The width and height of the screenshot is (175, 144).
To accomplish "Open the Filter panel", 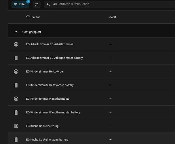I will tap(20, 4).
